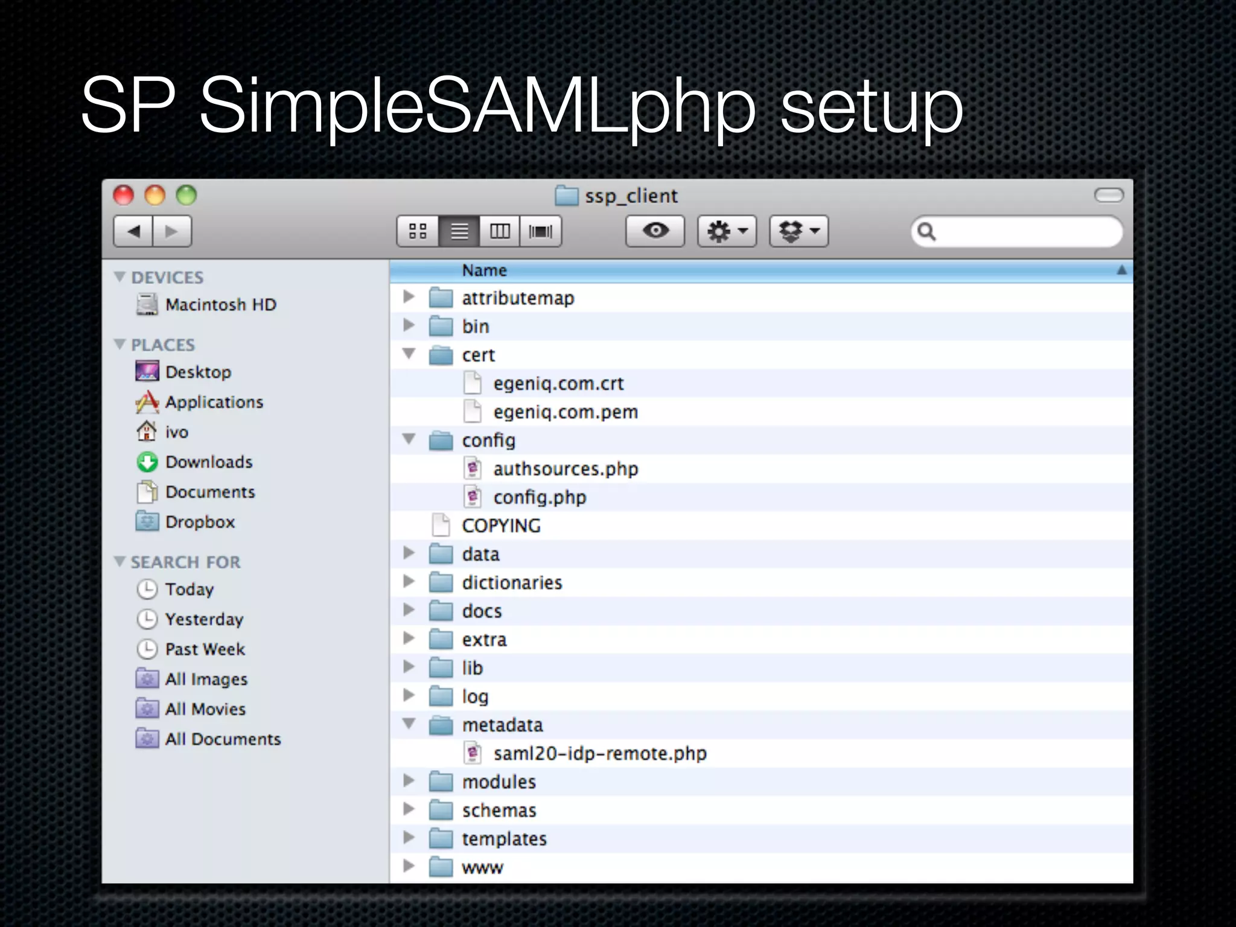Switch to column view mode
Viewport: 1236px width, 927px height.
[500, 231]
